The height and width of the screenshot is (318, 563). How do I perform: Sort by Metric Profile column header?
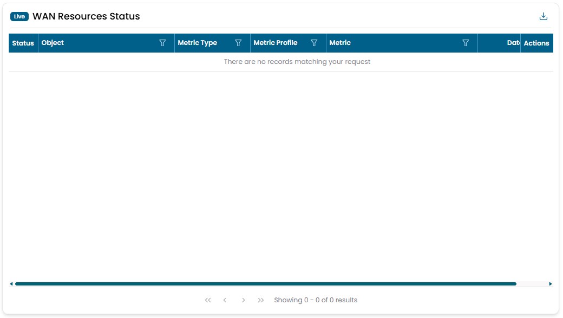pyautogui.click(x=275, y=43)
